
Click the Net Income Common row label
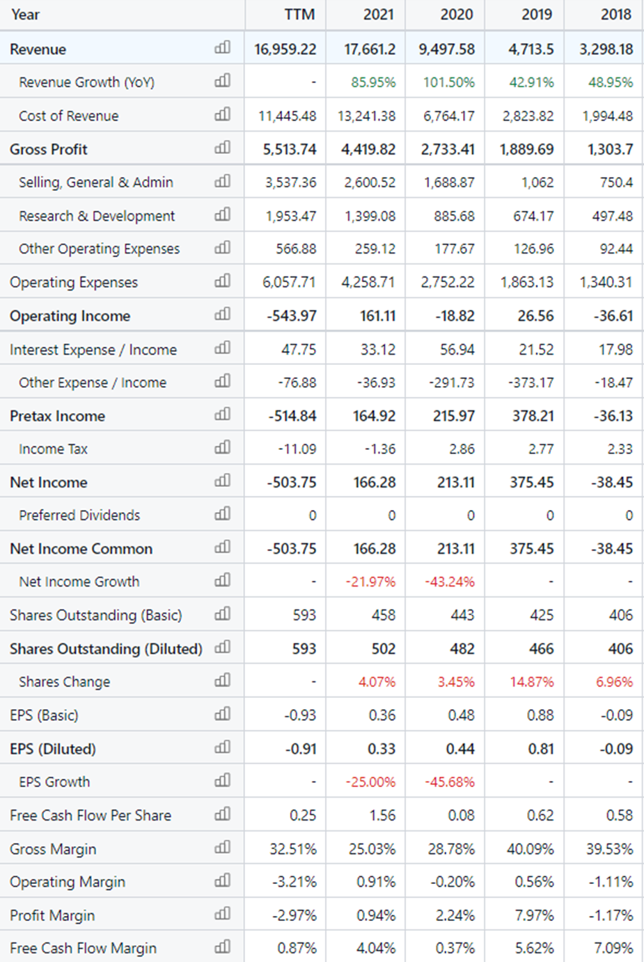tap(81, 549)
